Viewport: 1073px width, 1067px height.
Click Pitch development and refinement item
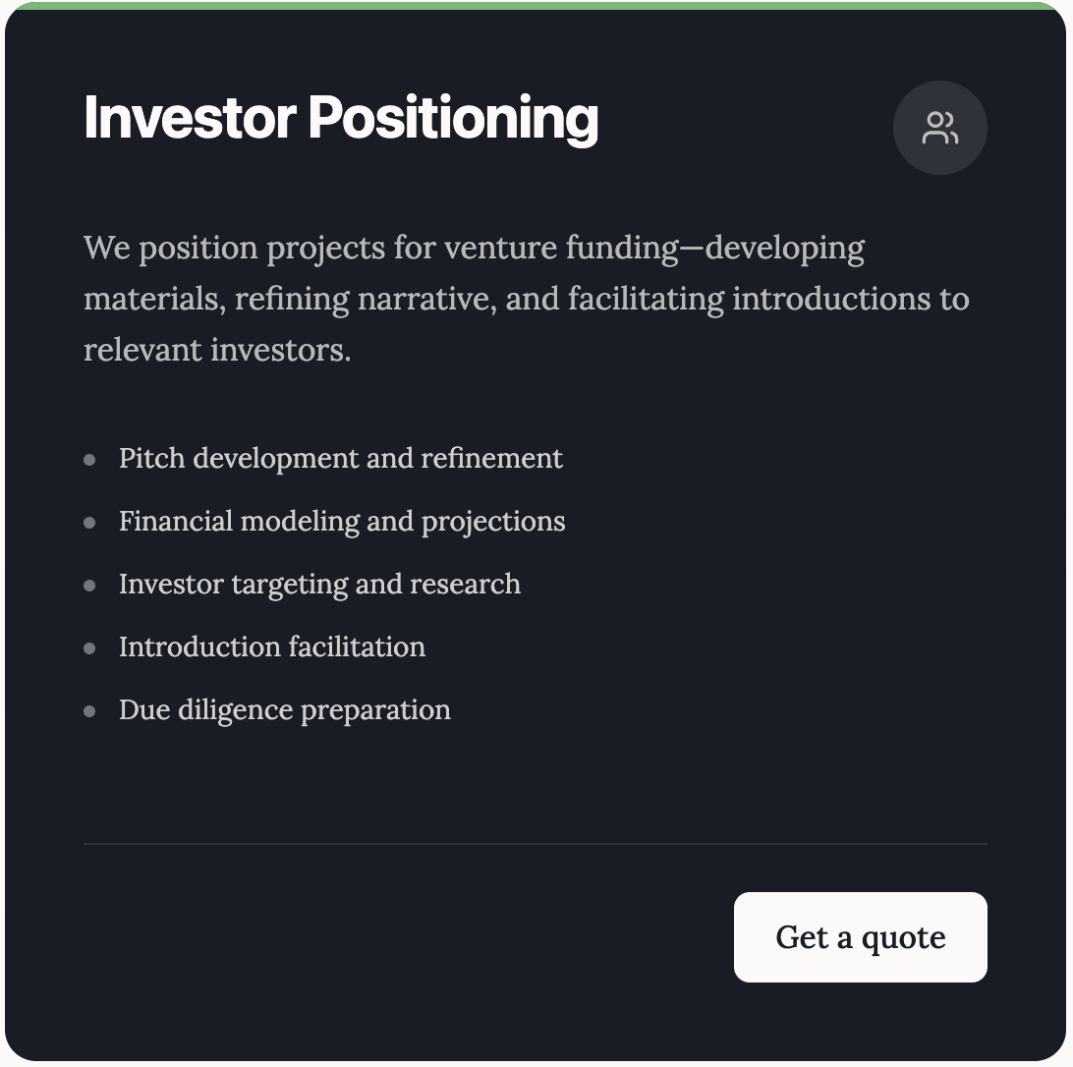click(323, 459)
